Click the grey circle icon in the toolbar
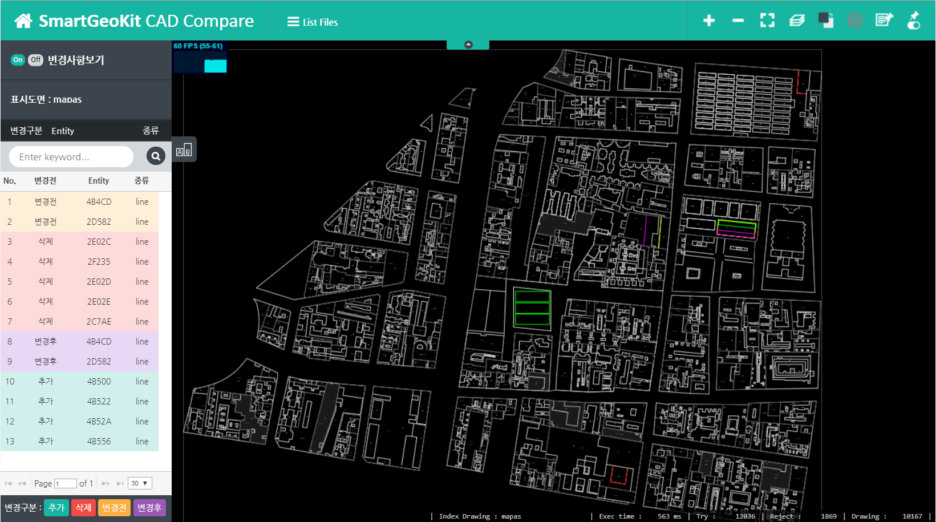The width and height of the screenshot is (936, 522). click(855, 21)
